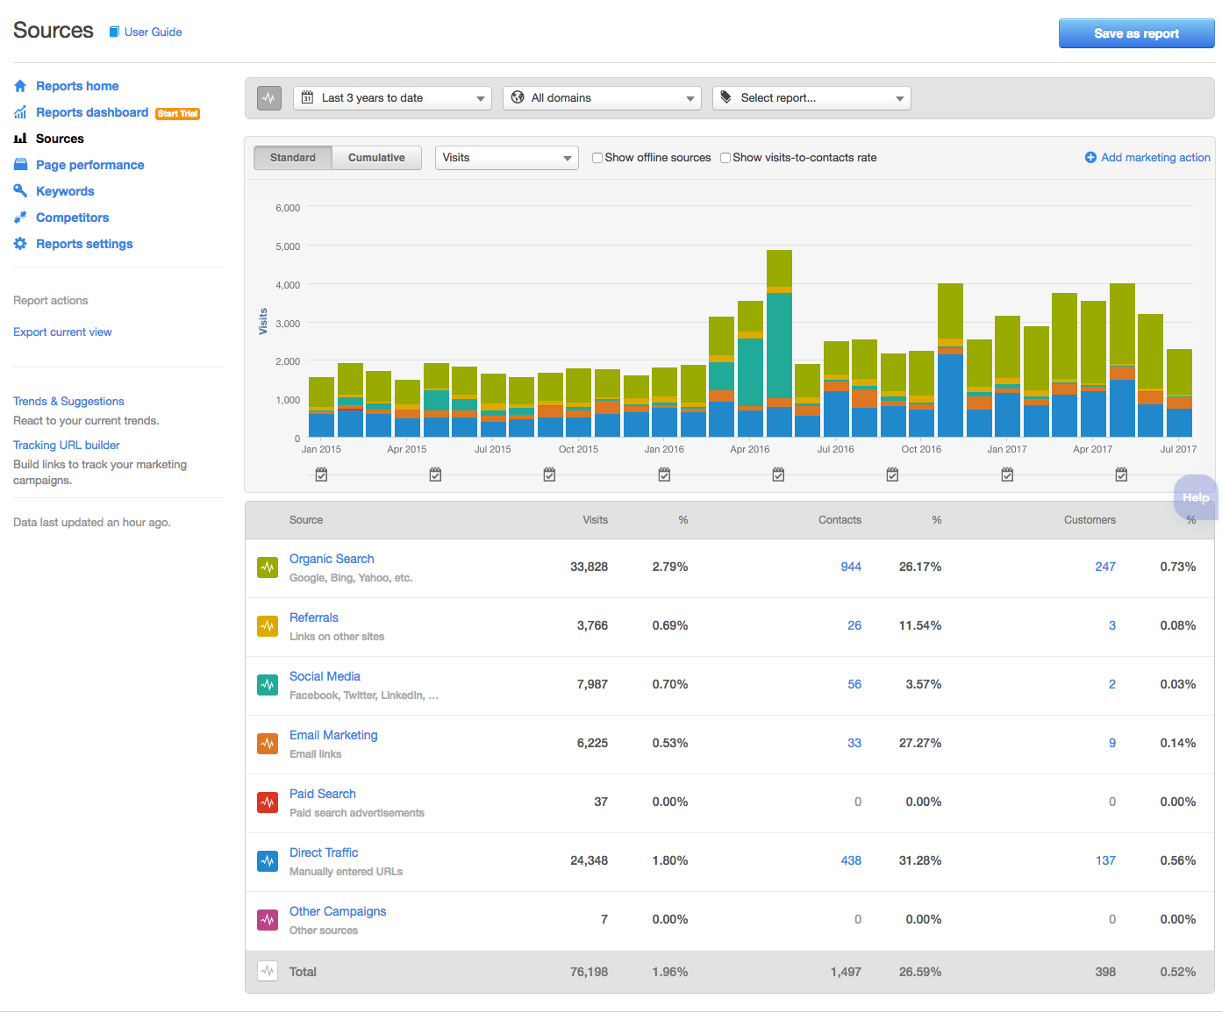Click the Competitors icon

click(x=20, y=218)
